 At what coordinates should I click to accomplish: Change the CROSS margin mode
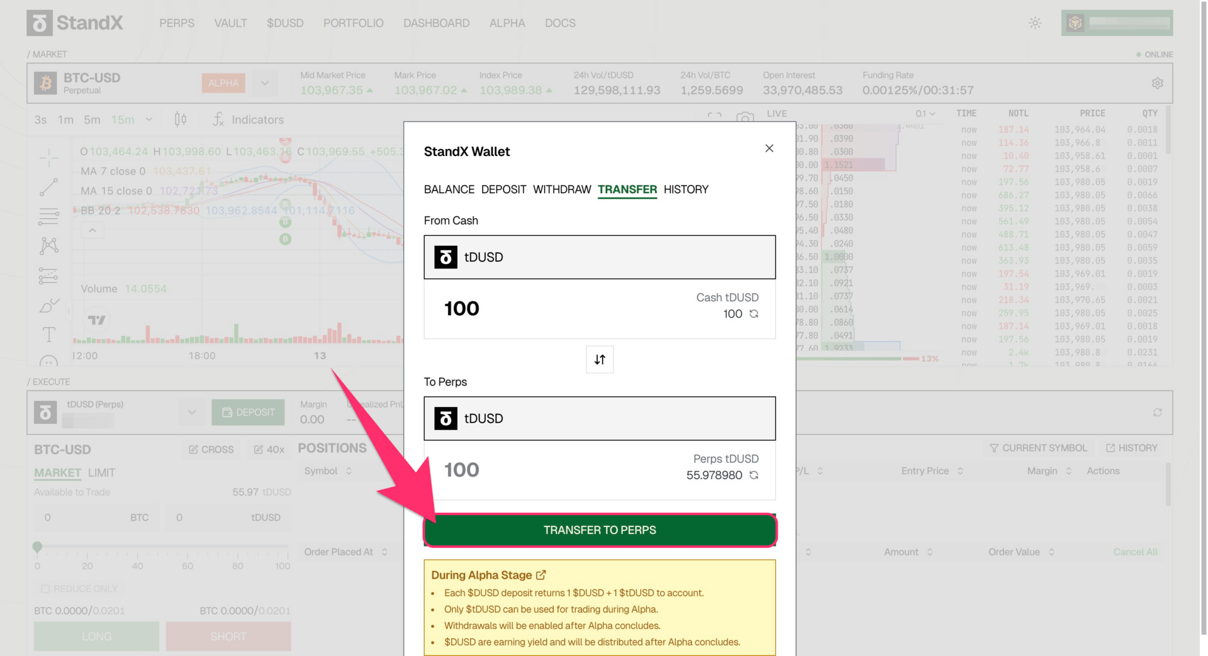[211, 450]
